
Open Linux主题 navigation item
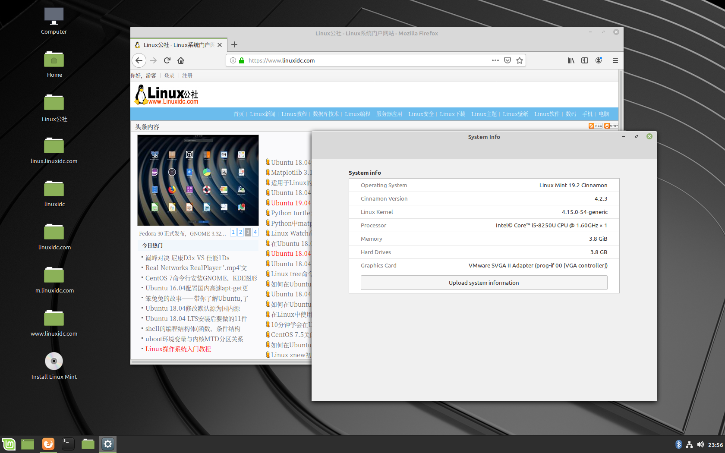[484, 114]
